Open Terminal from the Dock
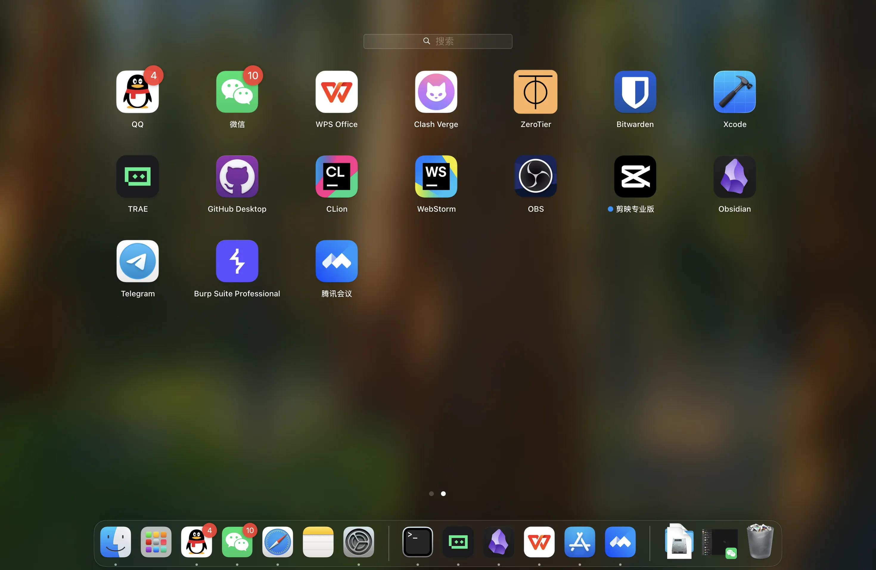Screen dimensions: 876x570 coord(417,542)
